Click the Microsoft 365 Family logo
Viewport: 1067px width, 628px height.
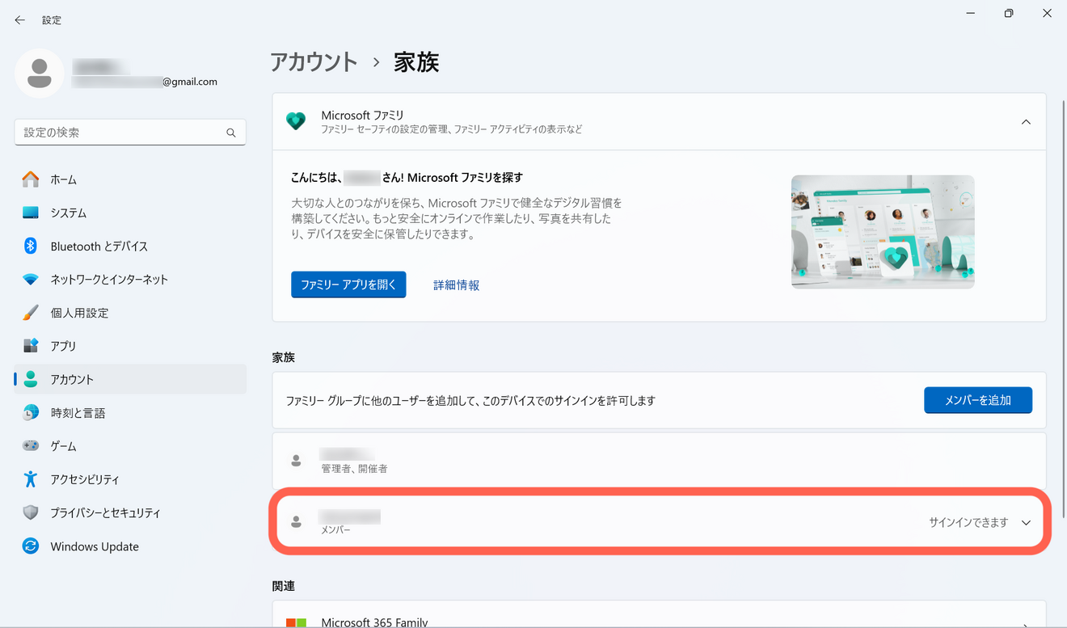pos(297,623)
